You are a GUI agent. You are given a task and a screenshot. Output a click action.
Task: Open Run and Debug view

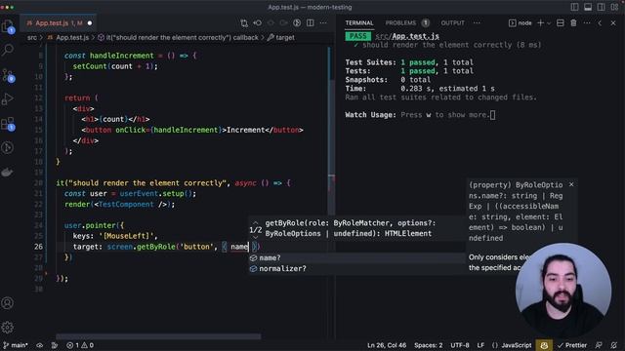coord(8,98)
